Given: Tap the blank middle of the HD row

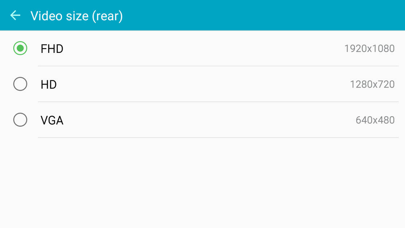Looking at the screenshot, I should point(202,84).
